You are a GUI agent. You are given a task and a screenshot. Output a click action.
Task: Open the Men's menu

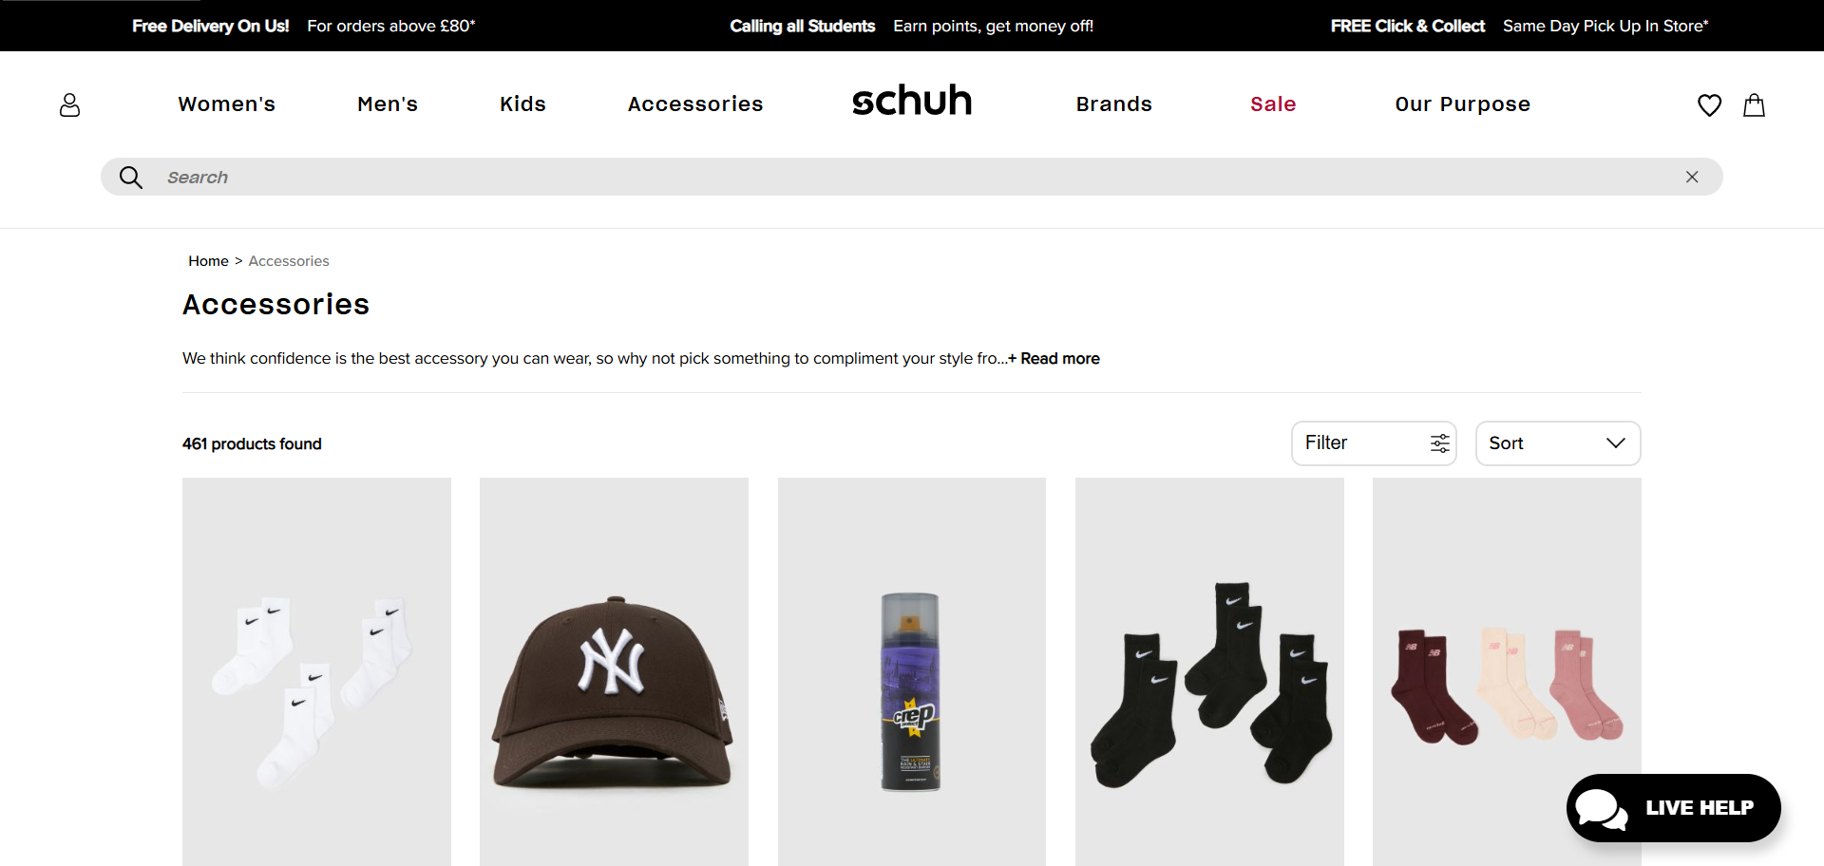pyautogui.click(x=388, y=104)
